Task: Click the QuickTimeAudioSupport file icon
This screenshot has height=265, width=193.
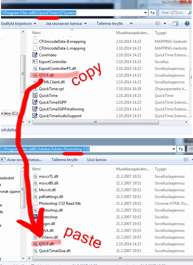Action: coord(35,116)
